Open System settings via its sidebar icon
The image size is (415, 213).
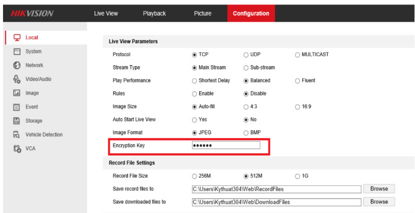pyautogui.click(x=17, y=51)
